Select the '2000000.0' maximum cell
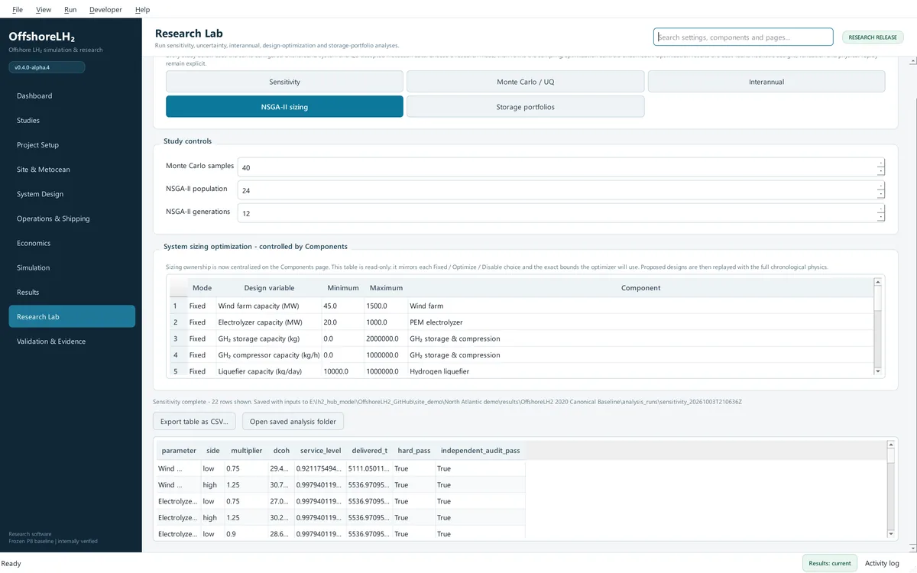This screenshot has width=917, height=573. coord(386,338)
